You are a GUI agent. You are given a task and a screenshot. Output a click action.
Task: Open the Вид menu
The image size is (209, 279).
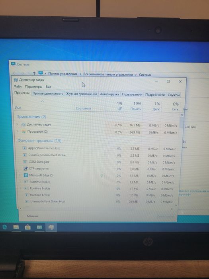pyautogui.click(x=48, y=87)
